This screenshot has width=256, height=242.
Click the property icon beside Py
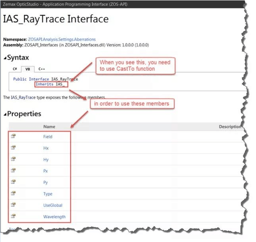[x=13, y=182]
